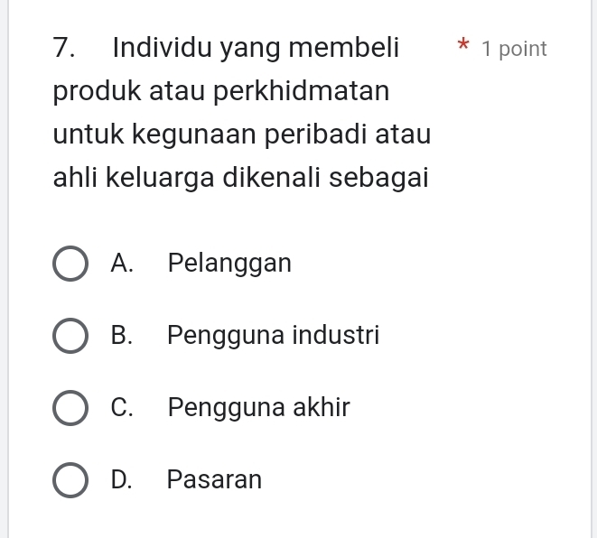Click the option letter "D."
The width and height of the screenshot is (597, 538).
point(121,479)
